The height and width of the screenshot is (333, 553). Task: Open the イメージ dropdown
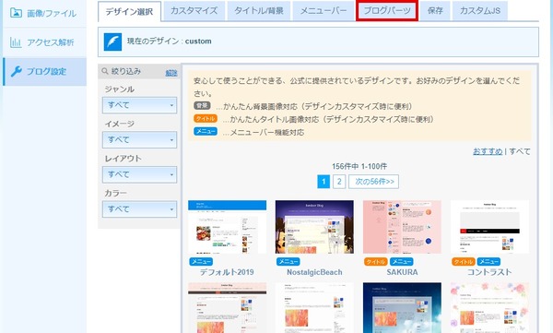[140, 140]
